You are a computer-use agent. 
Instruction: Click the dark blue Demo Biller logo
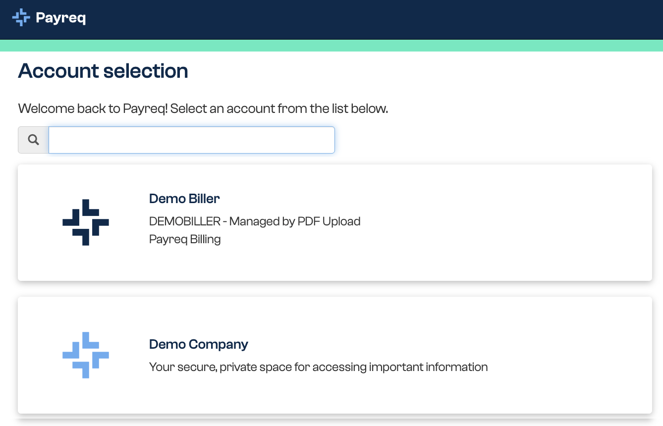[86, 222]
